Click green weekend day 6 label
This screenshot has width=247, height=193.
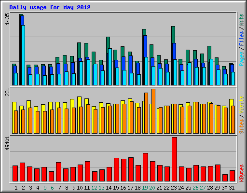(x=52, y=188)
